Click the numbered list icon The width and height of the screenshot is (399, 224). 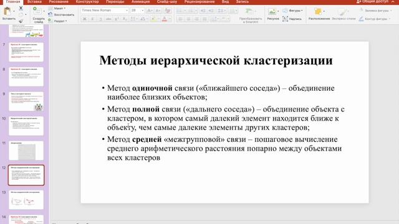191,11
